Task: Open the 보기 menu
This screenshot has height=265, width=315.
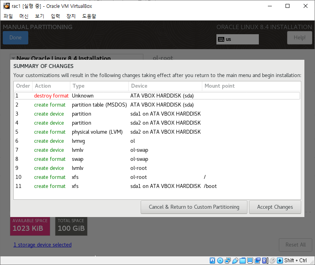Action: pos(40,16)
